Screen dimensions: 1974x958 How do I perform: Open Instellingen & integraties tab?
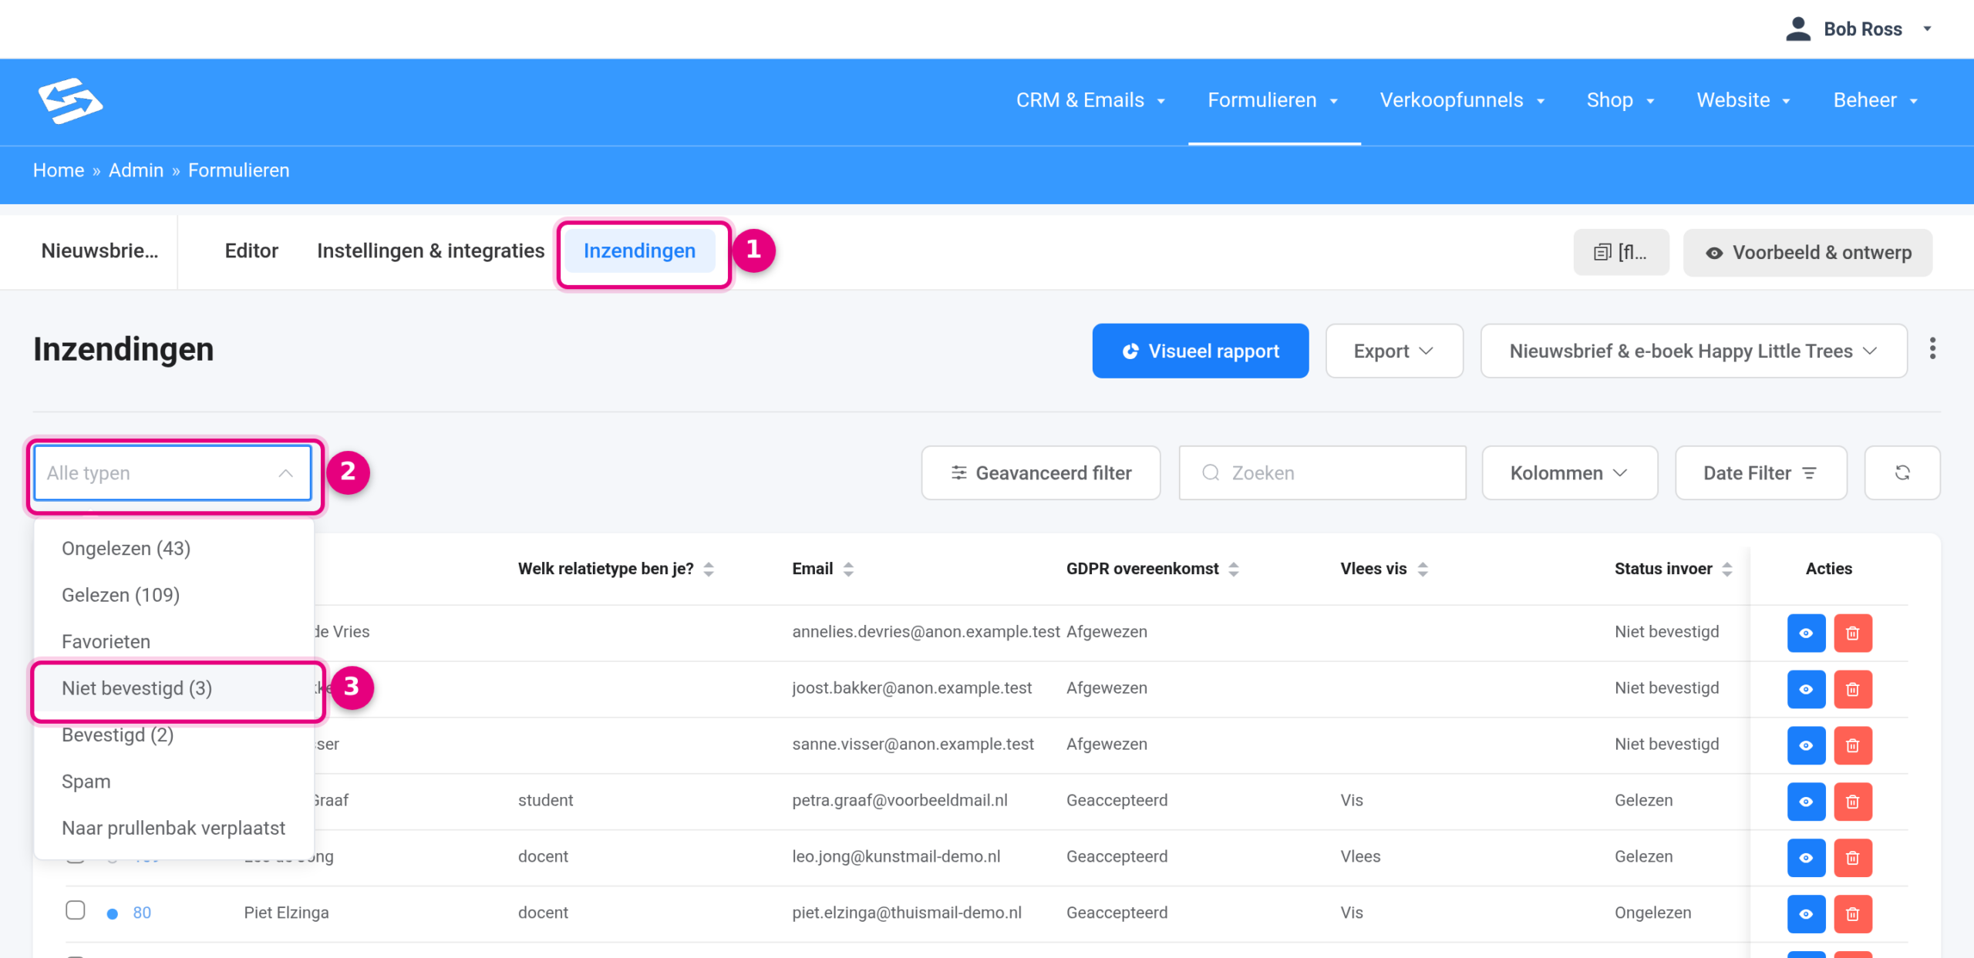430,250
